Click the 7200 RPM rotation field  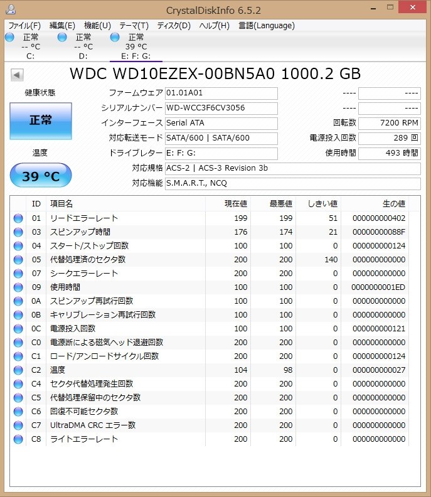(x=390, y=123)
